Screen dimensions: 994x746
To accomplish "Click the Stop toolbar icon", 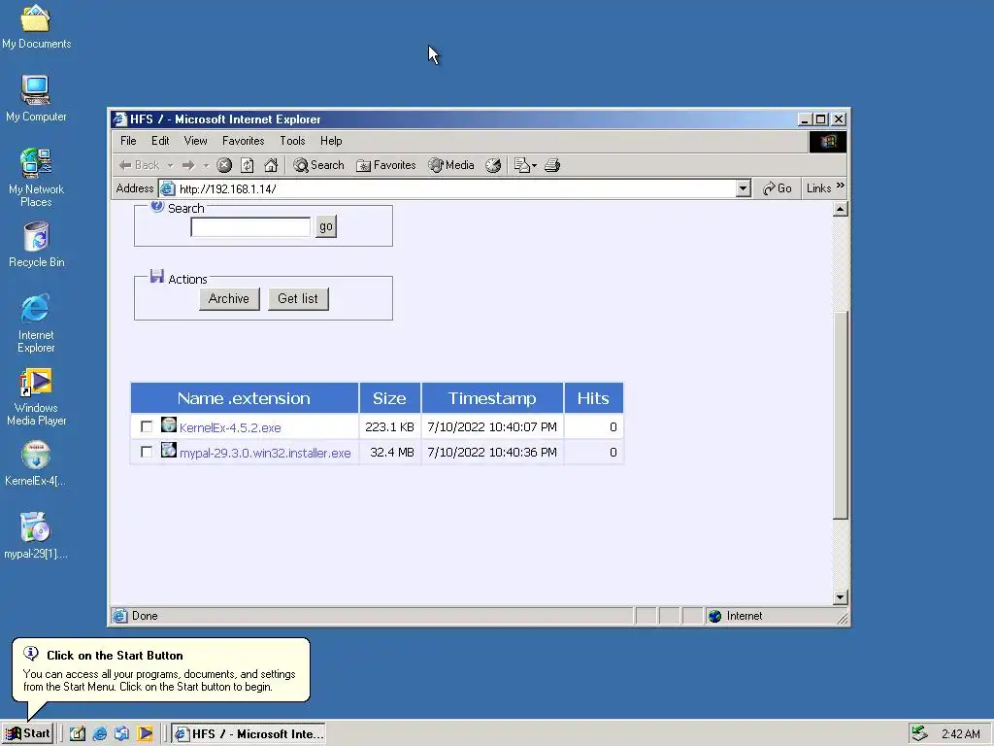I will point(224,165).
